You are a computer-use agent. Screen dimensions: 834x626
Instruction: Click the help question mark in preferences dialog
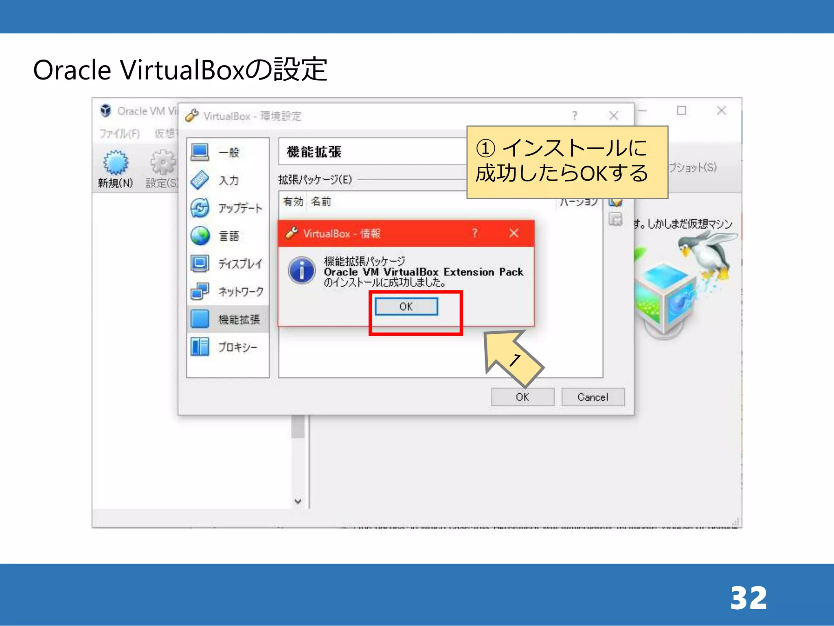pyautogui.click(x=575, y=116)
